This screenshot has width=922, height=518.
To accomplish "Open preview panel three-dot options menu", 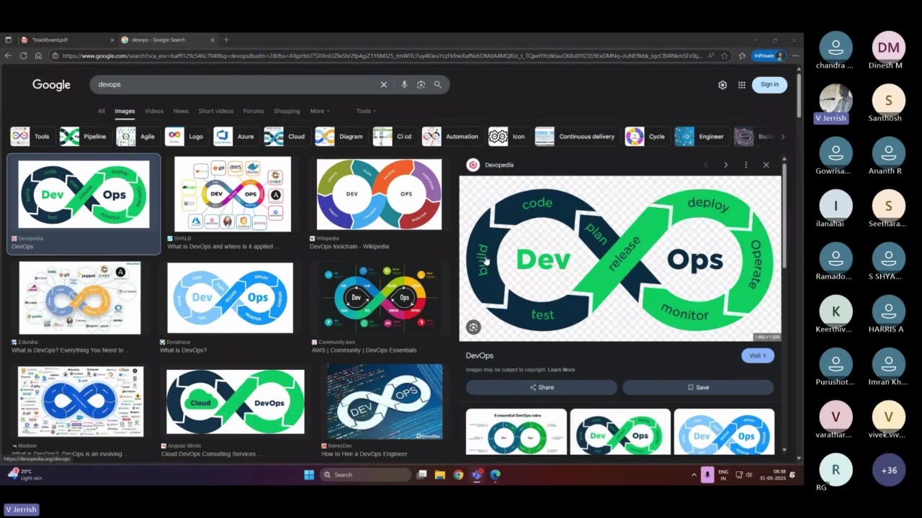I will click(746, 165).
